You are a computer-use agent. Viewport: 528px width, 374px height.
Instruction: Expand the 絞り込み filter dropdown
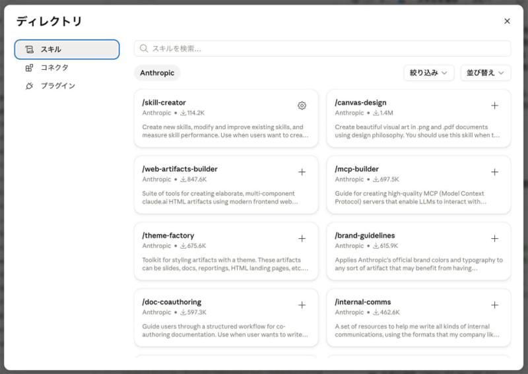pyautogui.click(x=428, y=73)
